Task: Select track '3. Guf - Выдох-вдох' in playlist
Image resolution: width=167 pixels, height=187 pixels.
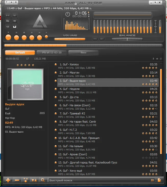Action: coord(108,83)
